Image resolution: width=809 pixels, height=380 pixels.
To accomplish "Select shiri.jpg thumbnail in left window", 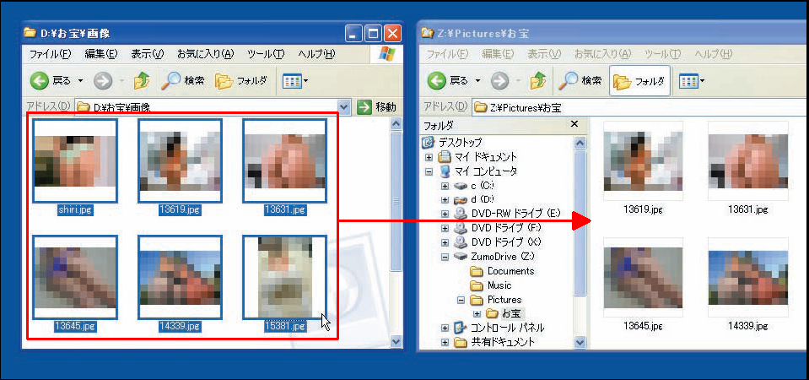I will coord(75,160).
